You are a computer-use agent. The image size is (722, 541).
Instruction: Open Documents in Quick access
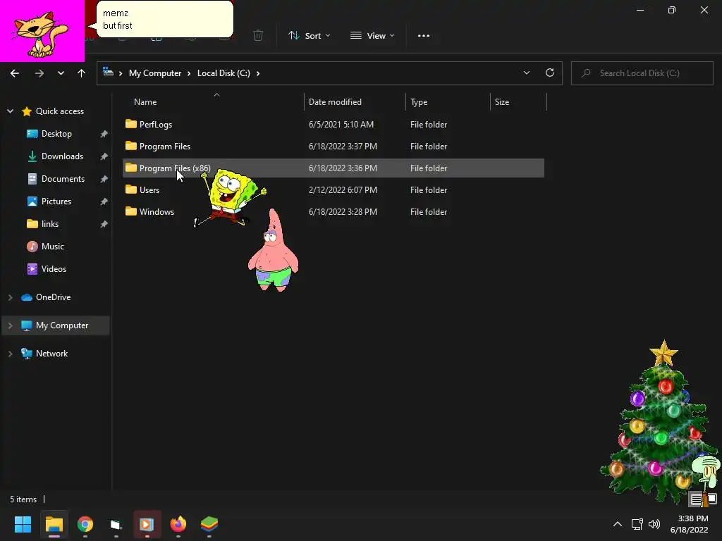(x=63, y=178)
